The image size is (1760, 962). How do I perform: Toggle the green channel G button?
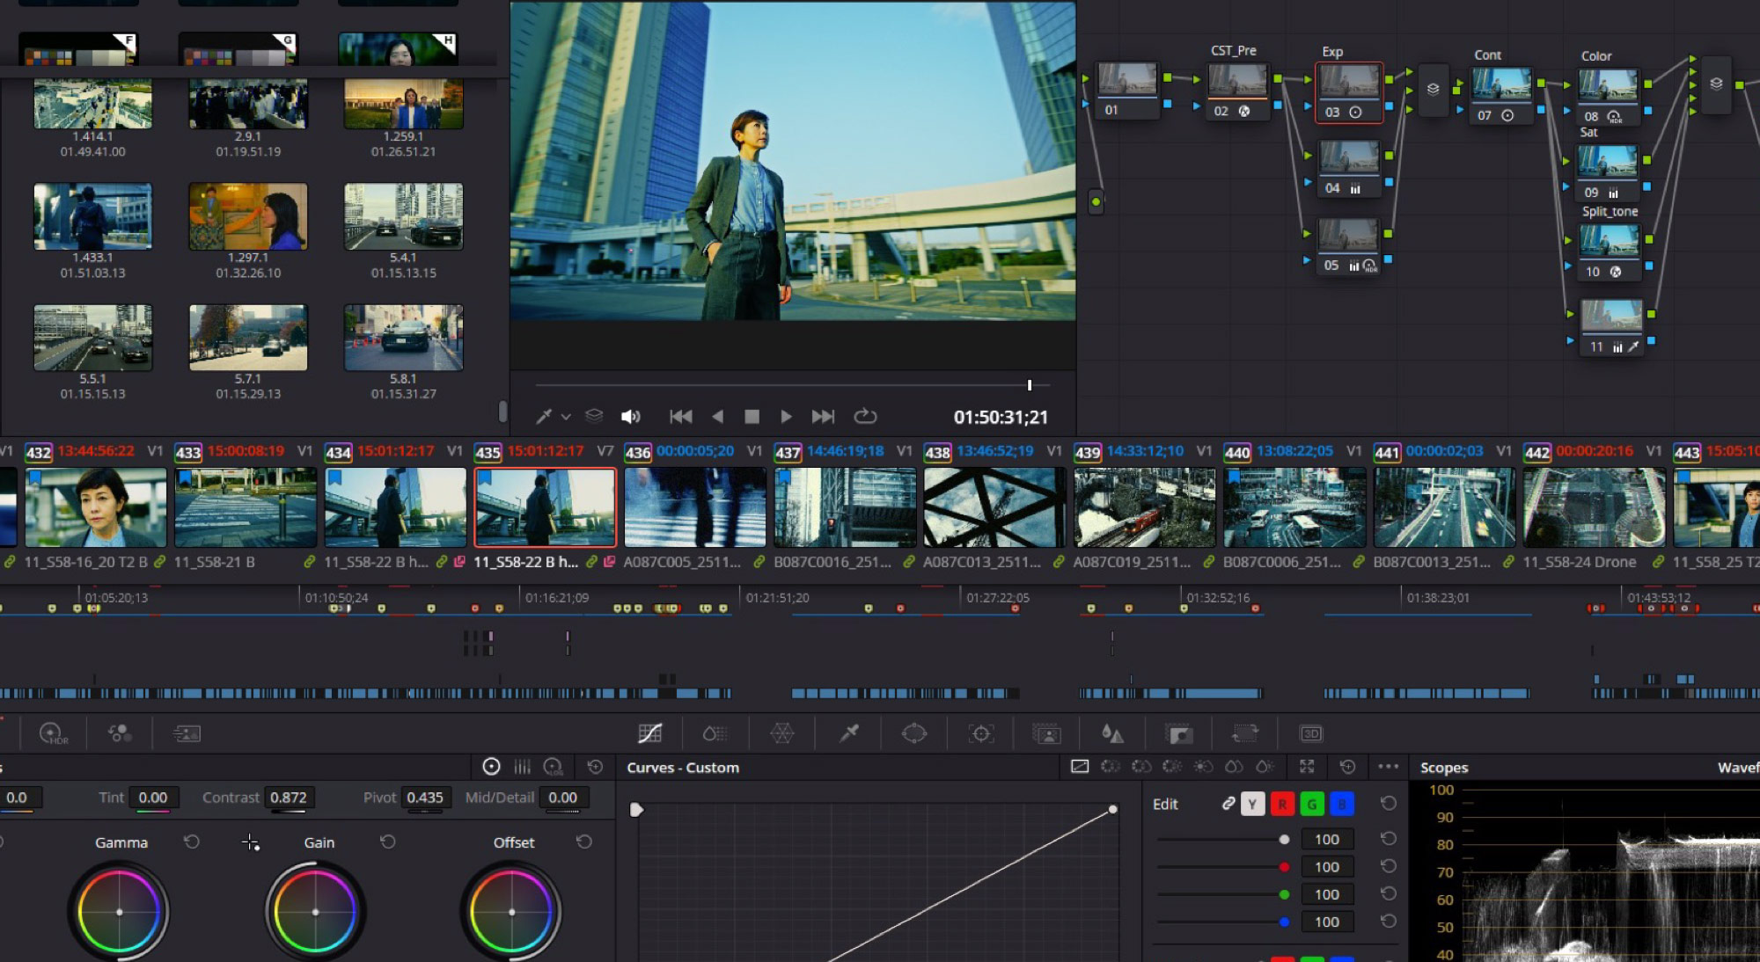pyautogui.click(x=1311, y=804)
